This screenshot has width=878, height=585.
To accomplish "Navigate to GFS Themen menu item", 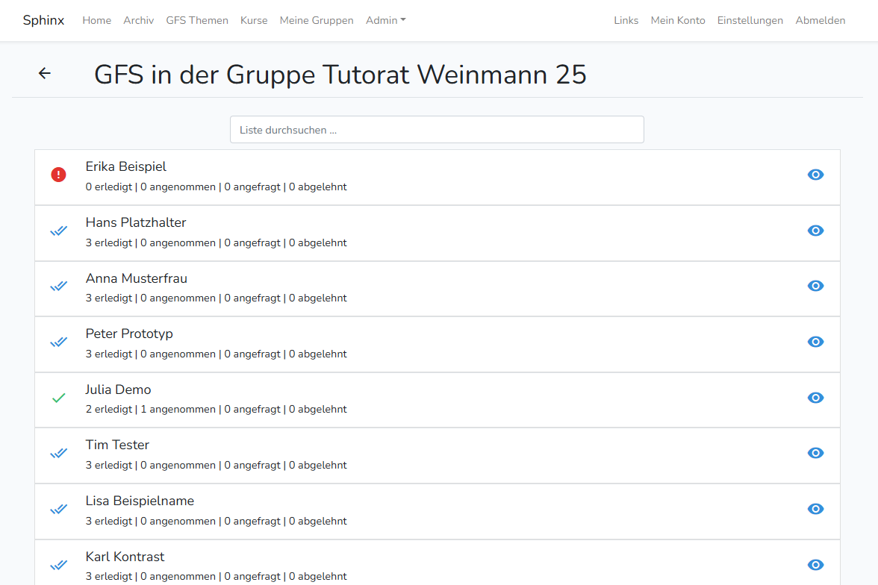I will coord(197,20).
